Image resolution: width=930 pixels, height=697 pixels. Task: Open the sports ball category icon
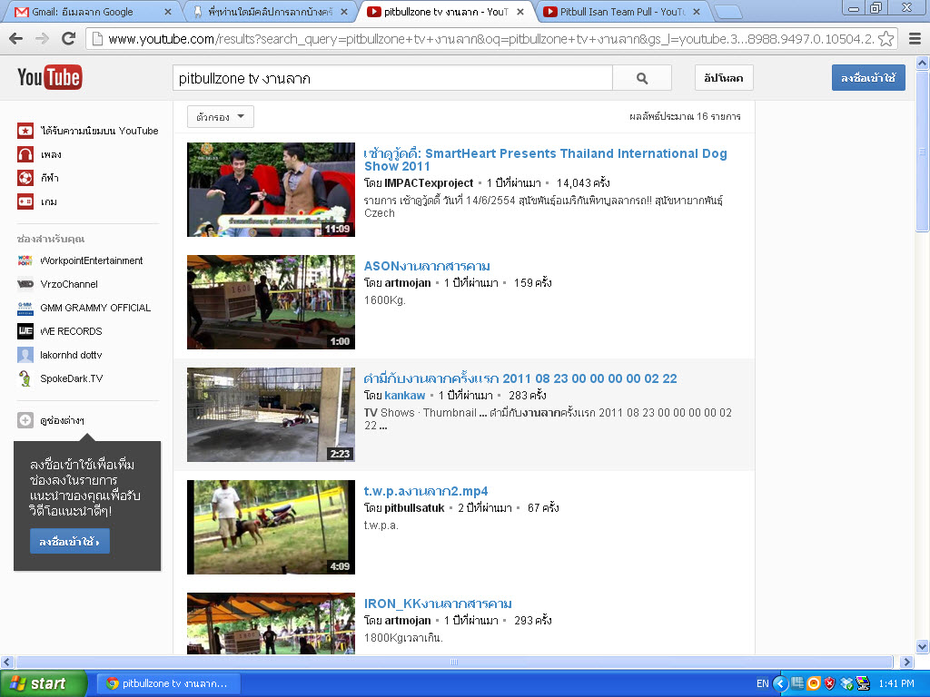click(25, 178)
